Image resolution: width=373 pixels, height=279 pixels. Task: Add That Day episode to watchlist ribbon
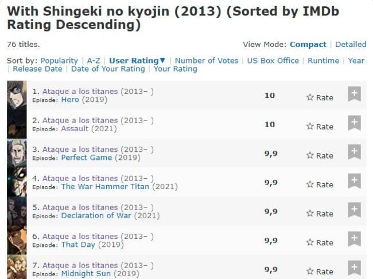354,239
